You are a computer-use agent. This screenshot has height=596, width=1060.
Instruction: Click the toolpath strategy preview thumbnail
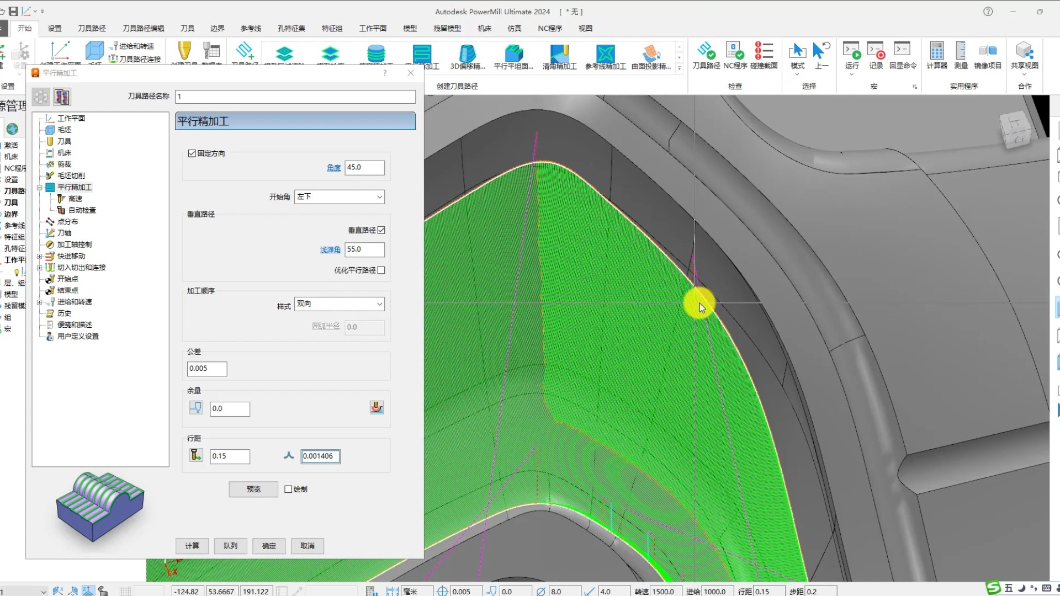(x=100, y=507)
